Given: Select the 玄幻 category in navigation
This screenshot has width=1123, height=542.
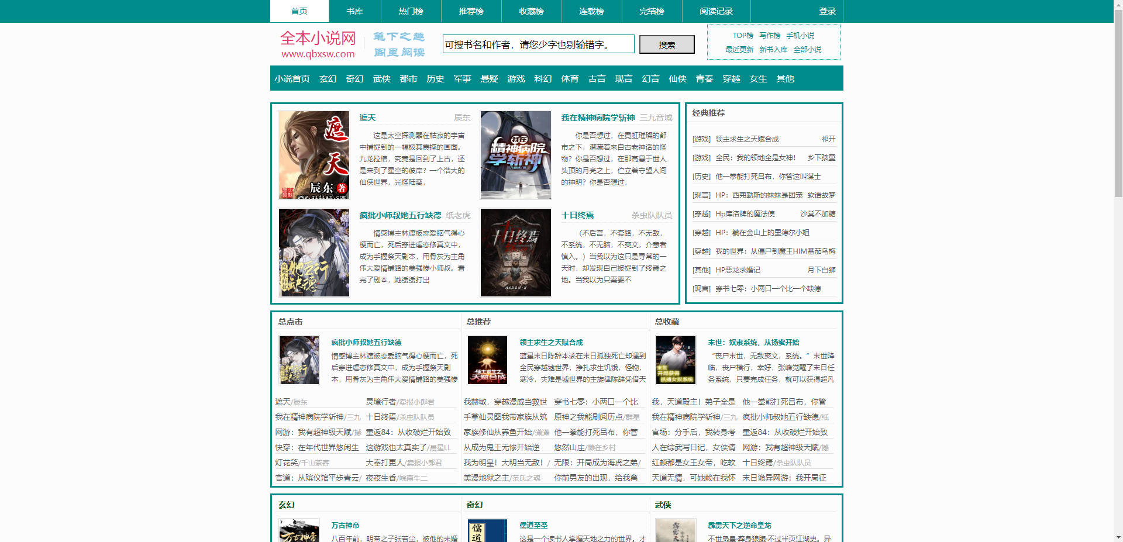Looking at the screenshot, I should click(x=328, y=79).
